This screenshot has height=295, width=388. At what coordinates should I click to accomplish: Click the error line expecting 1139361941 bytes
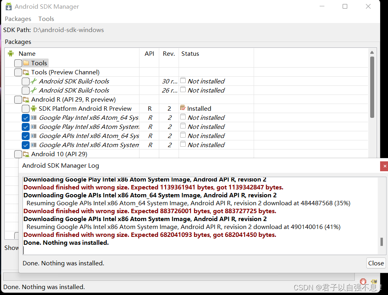pyautogui.click(x=153, y=187)
